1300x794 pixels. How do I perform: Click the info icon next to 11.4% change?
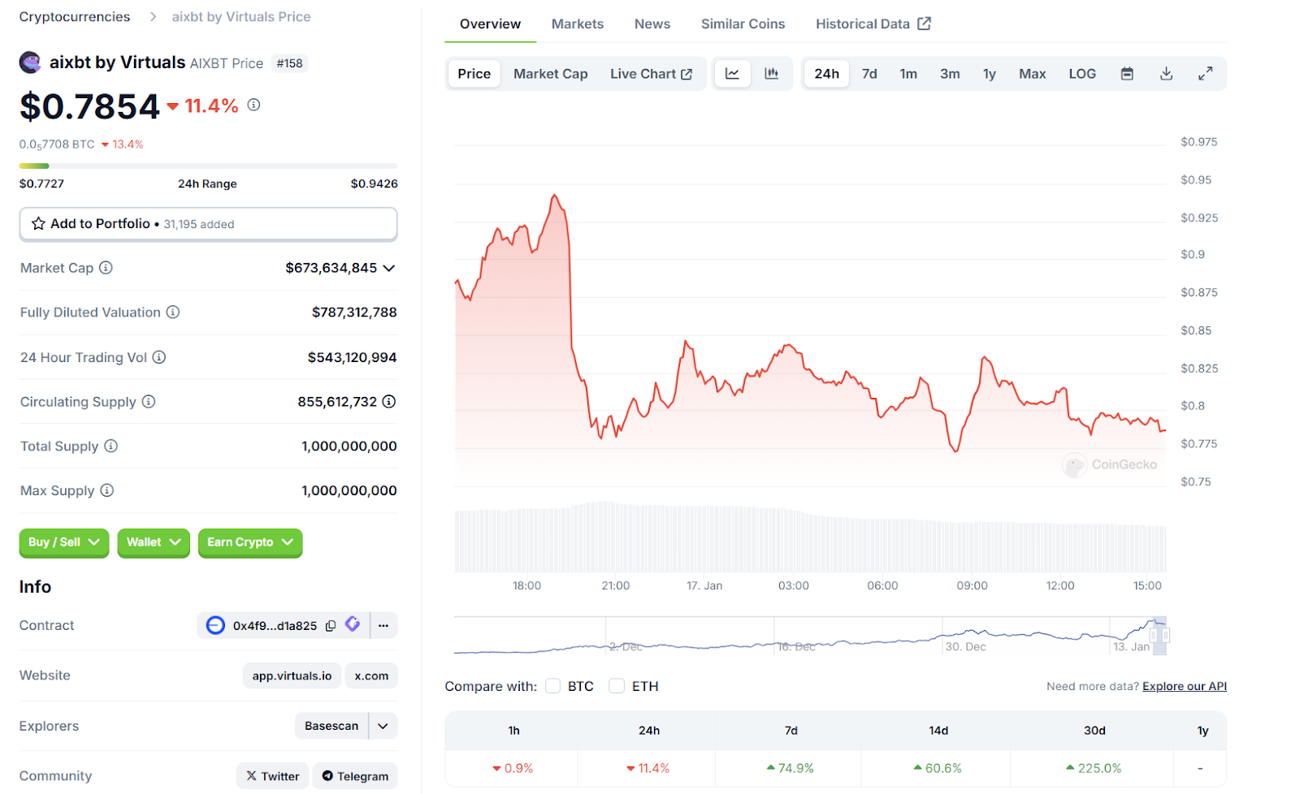point(253,105)
